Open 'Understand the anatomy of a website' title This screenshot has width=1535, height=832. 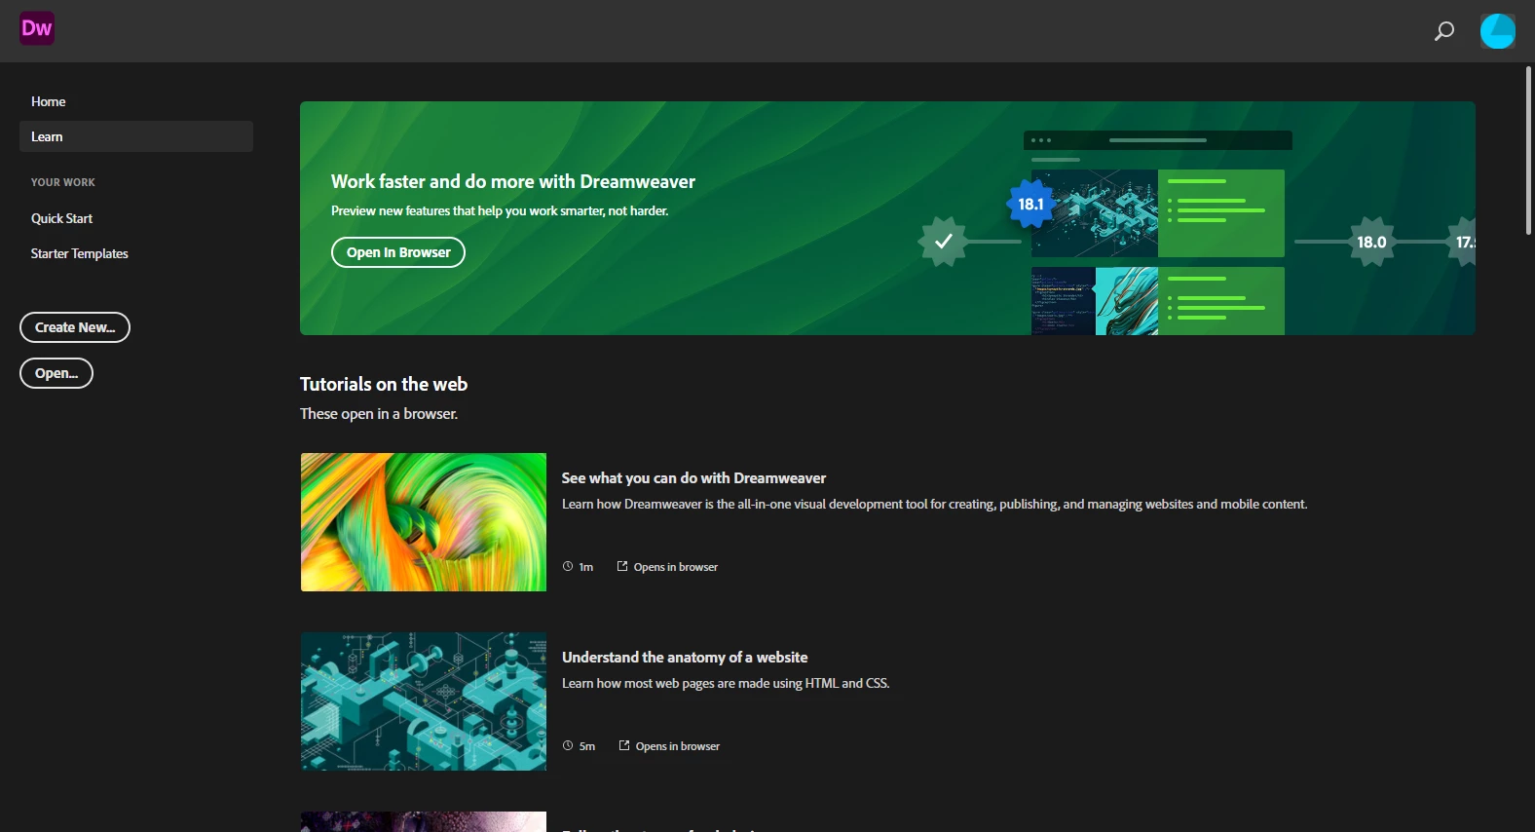[x=685, y=658]
